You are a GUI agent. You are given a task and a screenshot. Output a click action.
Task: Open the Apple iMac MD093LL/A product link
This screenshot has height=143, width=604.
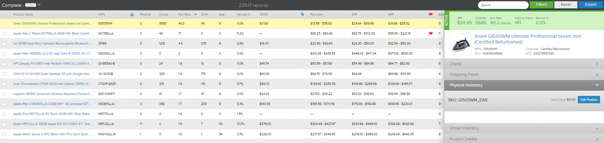[x=52, y=54]
